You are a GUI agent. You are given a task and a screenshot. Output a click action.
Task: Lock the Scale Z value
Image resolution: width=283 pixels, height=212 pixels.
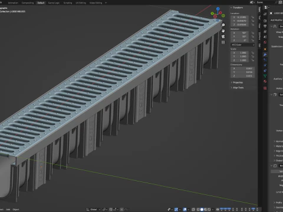click(x=253, y=60)
